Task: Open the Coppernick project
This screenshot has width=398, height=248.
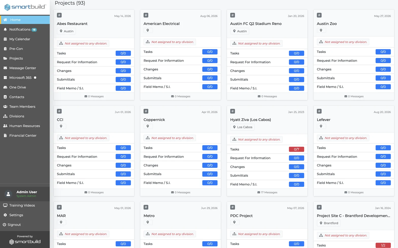Action: (x=154, y=120)
